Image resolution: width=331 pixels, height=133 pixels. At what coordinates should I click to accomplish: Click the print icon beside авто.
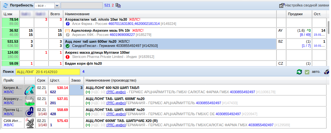point(326,72)
